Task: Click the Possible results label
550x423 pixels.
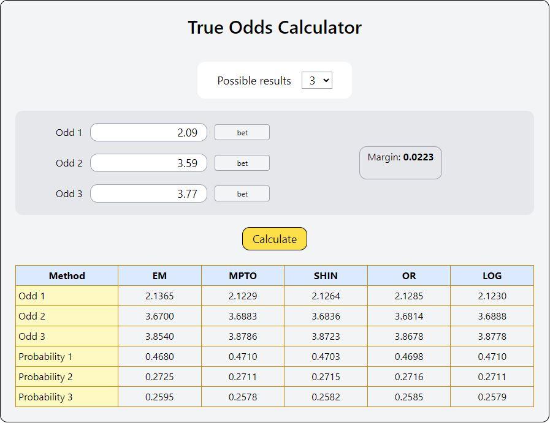Action: pyautogui.click(x=254, y=81)
